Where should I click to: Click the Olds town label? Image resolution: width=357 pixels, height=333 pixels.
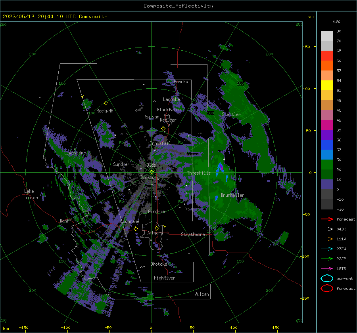coord(151,165)
